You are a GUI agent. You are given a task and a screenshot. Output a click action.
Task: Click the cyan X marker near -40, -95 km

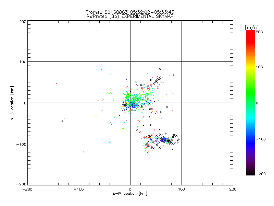[110, 142]
